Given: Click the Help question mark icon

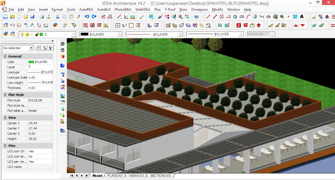Looking at the screenshot, I should (x=196, y=17).
